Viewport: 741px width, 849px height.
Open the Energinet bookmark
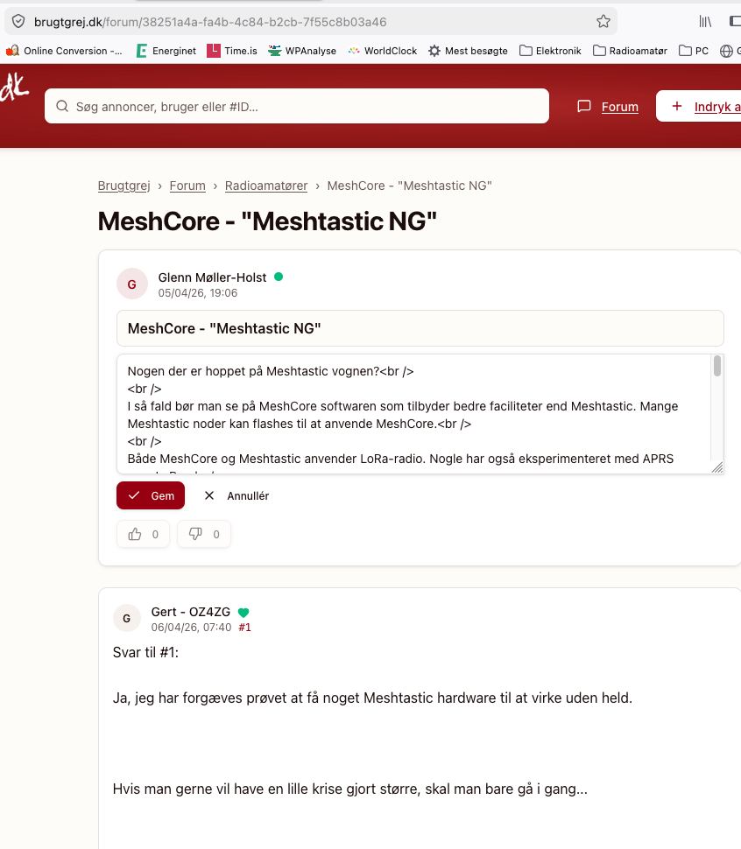click(x=166, y=51)
